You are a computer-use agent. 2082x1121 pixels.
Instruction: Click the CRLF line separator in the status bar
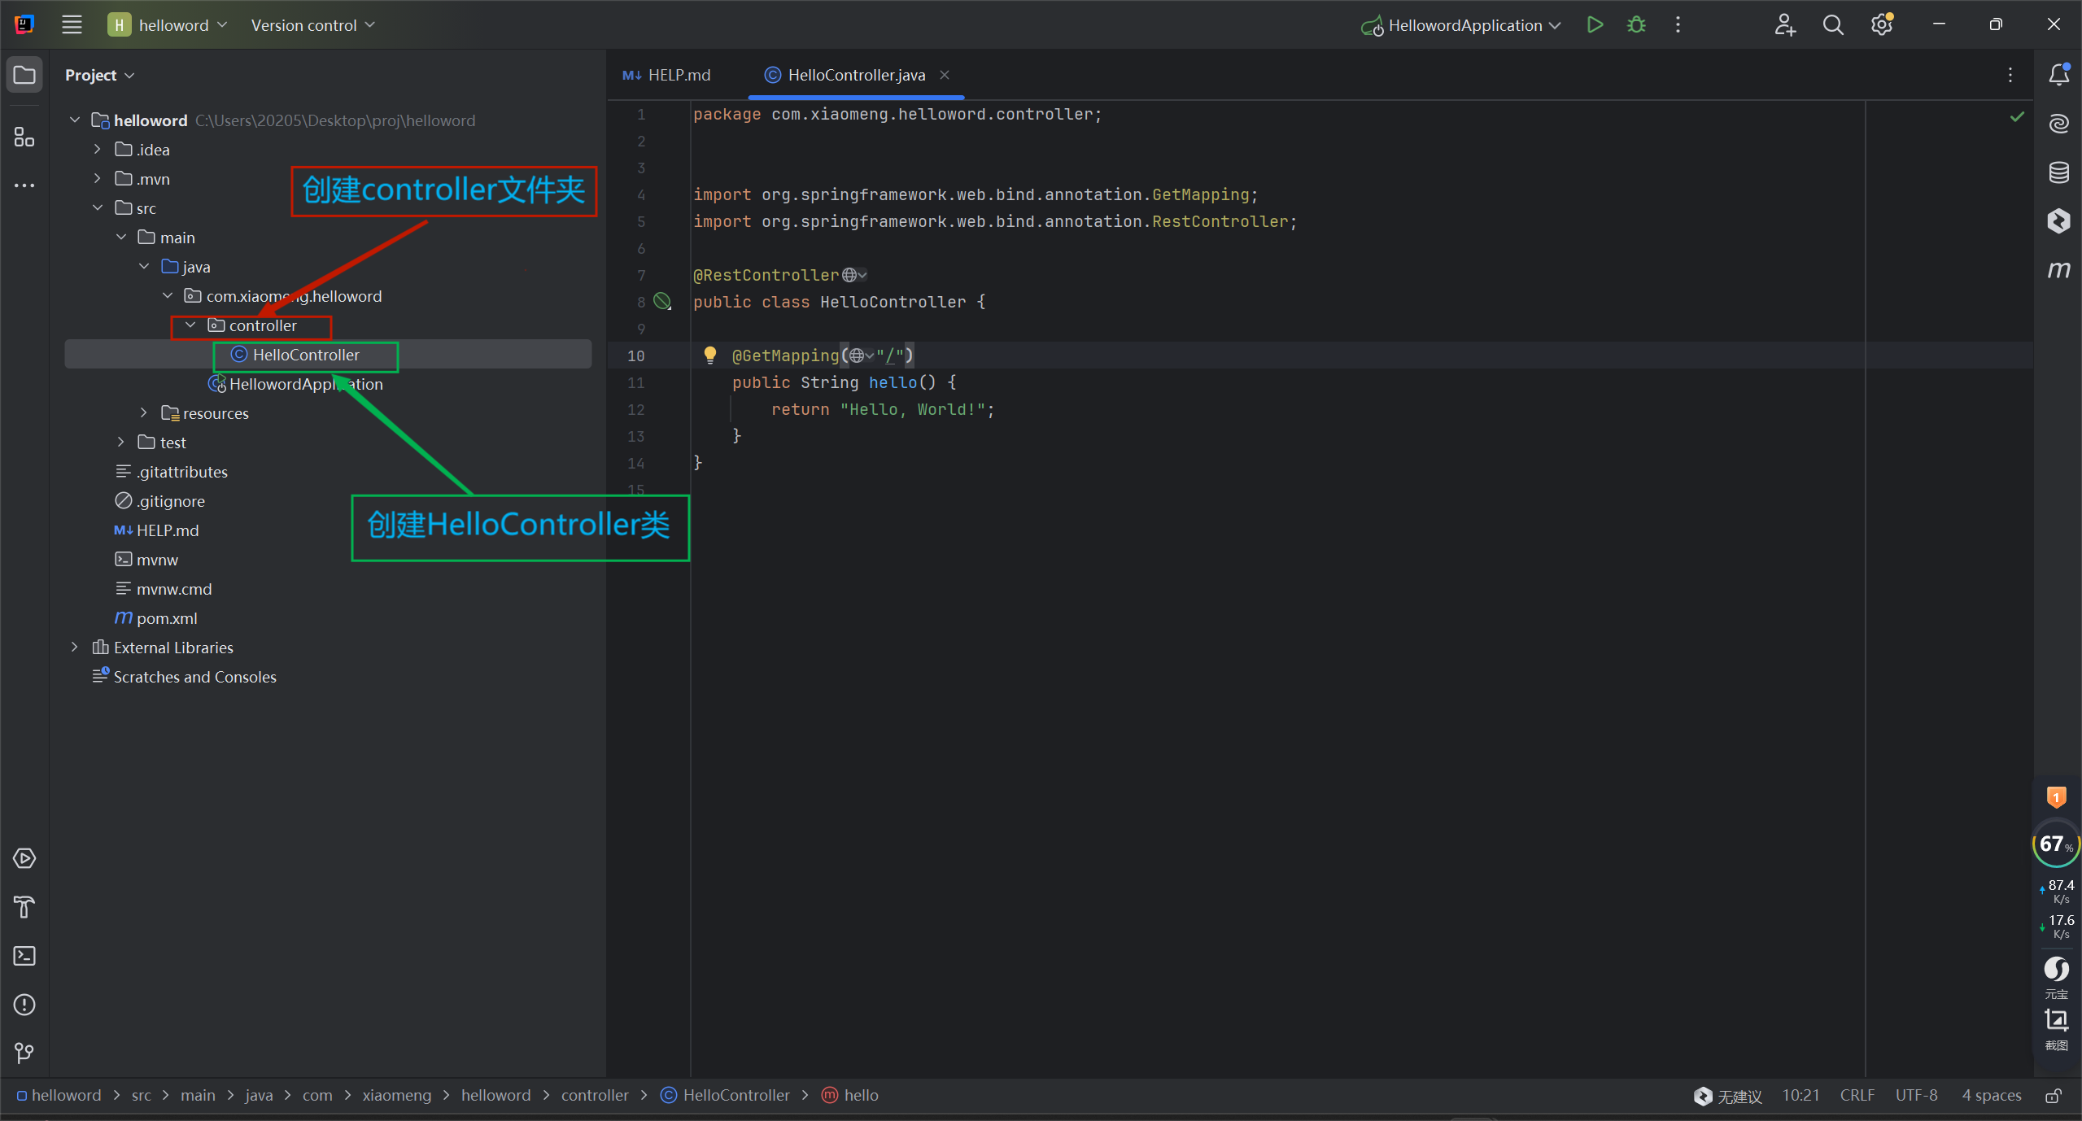coord(1857,1096)
